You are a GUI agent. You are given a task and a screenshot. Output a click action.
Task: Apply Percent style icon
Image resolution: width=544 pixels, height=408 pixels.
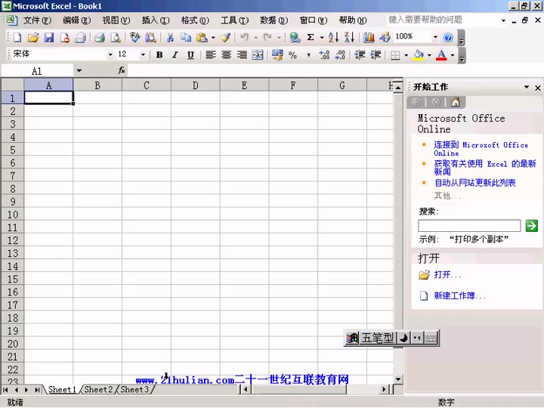293,55
